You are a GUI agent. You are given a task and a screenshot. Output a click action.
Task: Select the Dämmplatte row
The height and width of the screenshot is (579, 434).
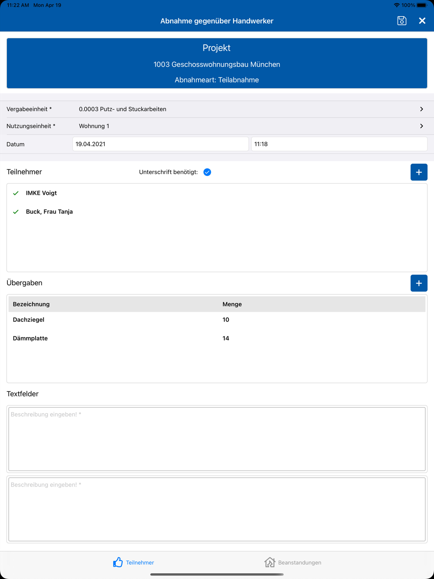coord(217,339)
